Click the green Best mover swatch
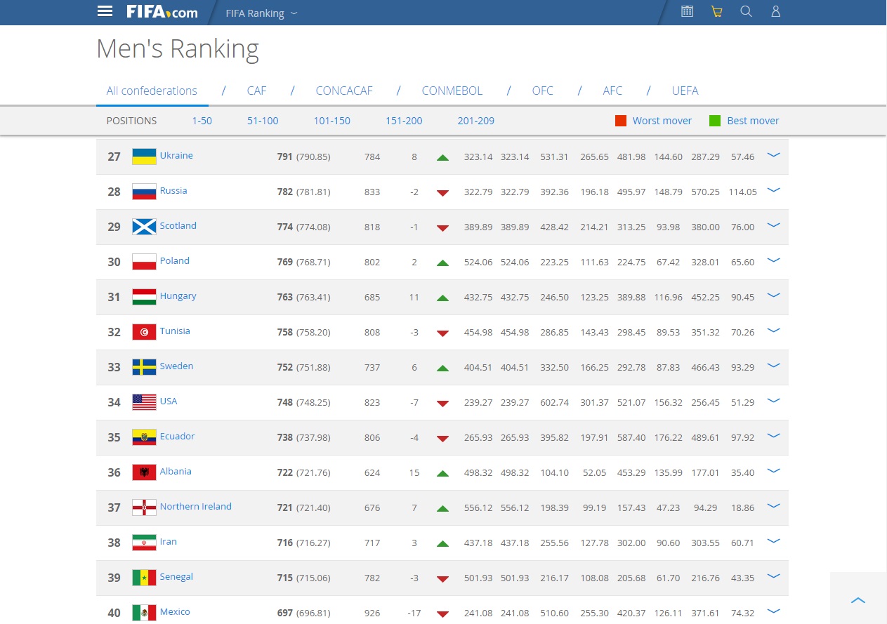 click(715, 121)
